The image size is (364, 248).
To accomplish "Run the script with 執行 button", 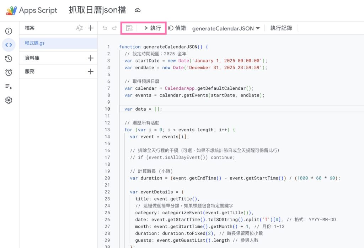I will coord(152,28).
